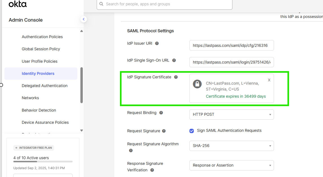Open Response Signature Verification dropdown
This screenshot has width=323, height=177.
tap(232, 165)
